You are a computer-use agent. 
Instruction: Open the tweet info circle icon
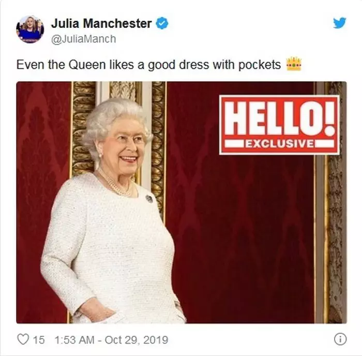pos(340,339)
